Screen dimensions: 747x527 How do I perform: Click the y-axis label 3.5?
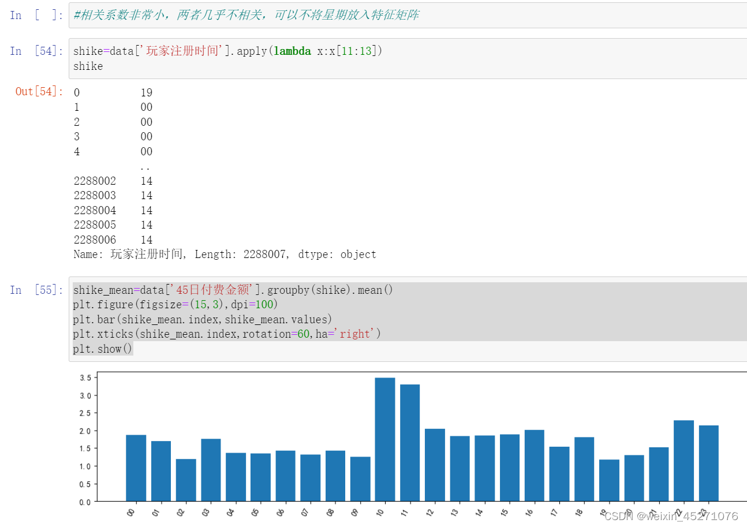pyautogui.click(x=85, y=378)
